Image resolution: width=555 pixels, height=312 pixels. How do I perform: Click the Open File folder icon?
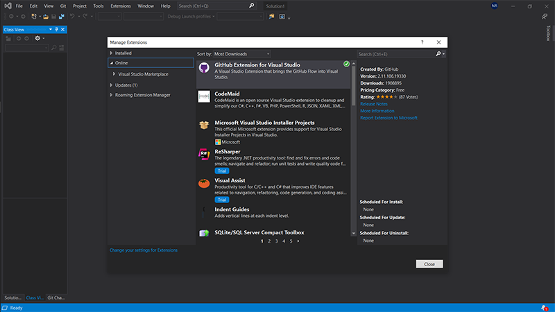[x=46, y=16]
